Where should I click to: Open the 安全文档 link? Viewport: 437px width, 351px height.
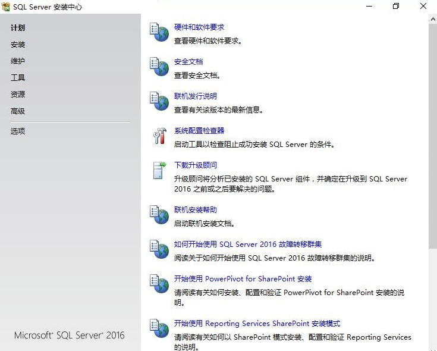pos(188,62)
